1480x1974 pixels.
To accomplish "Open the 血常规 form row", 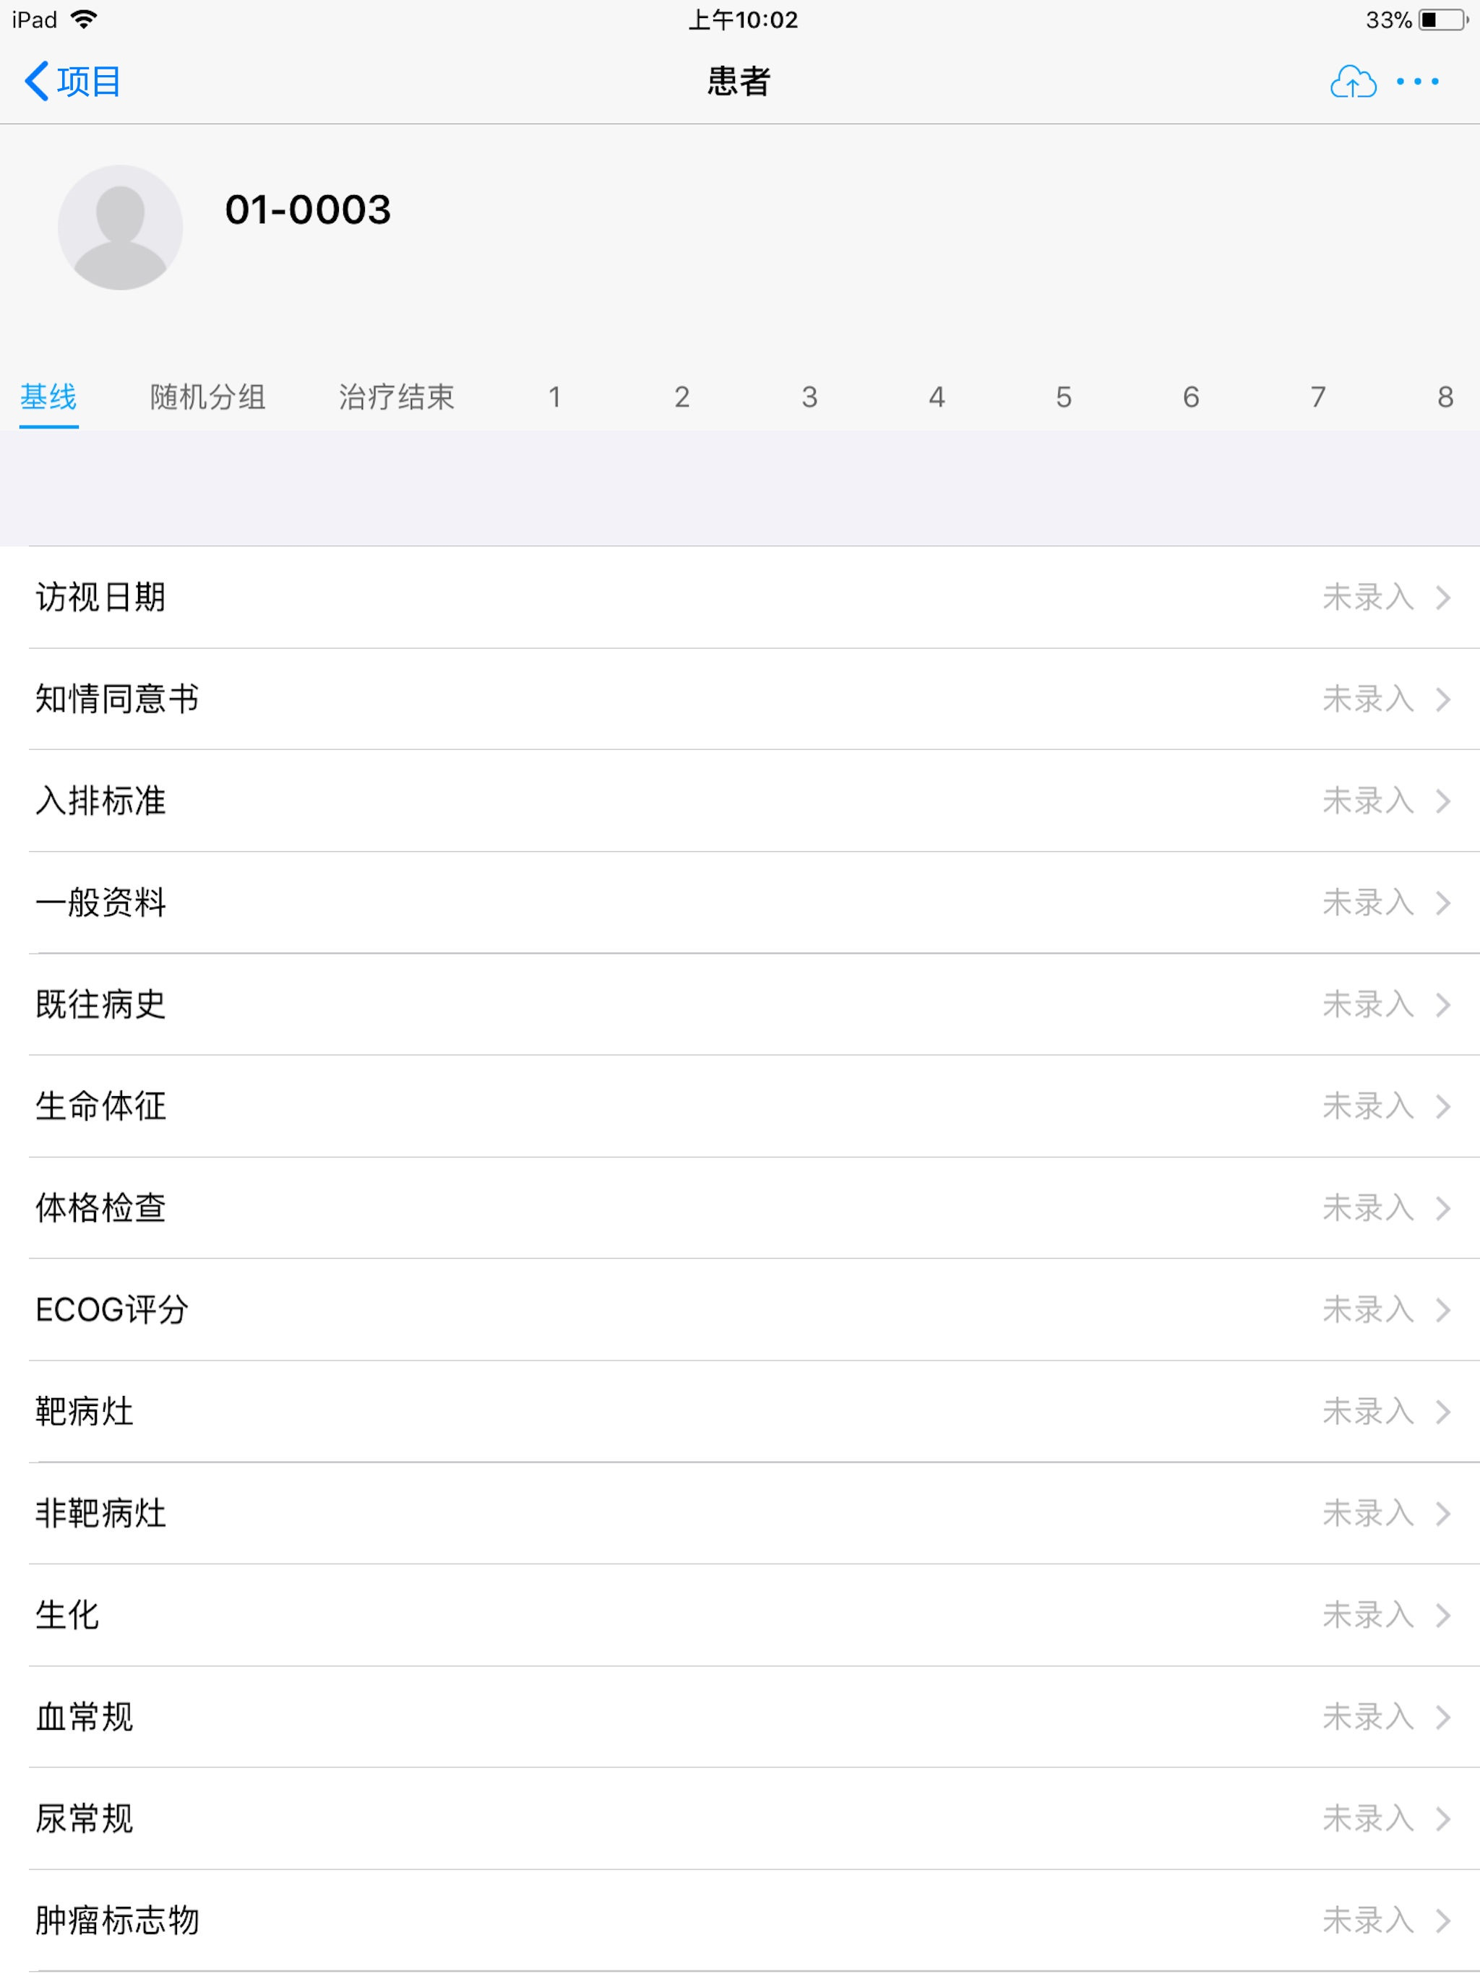I will tap(740, 1716).
